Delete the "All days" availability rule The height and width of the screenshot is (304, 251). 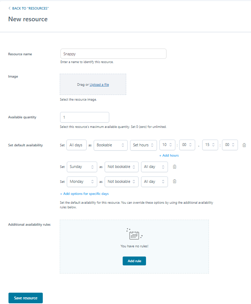pos(244,145)
